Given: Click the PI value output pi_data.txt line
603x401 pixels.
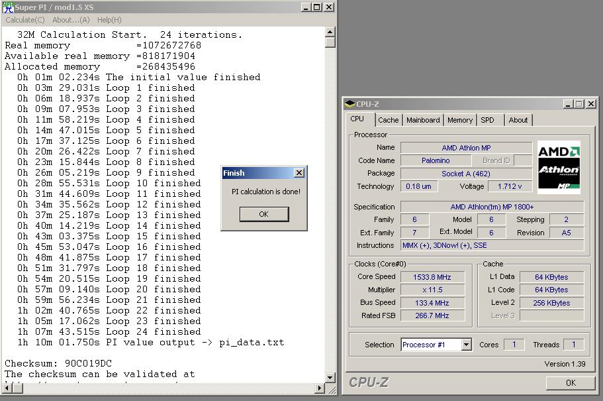Looking at the screenshot, I should pyautogui.click(x=150, y=343).
